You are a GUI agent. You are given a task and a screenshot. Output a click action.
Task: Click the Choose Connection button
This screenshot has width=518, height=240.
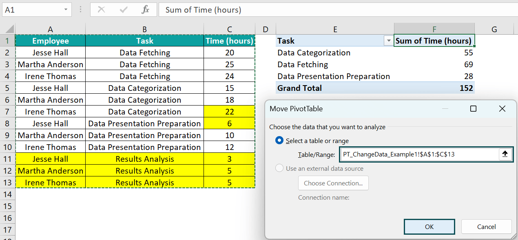pos(333,183)
